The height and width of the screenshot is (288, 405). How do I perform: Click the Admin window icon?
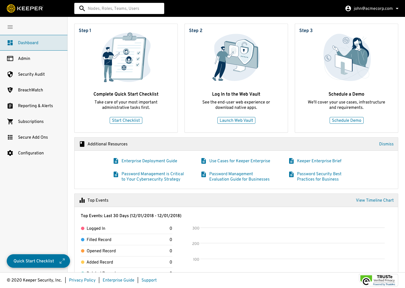coord(10,58)
